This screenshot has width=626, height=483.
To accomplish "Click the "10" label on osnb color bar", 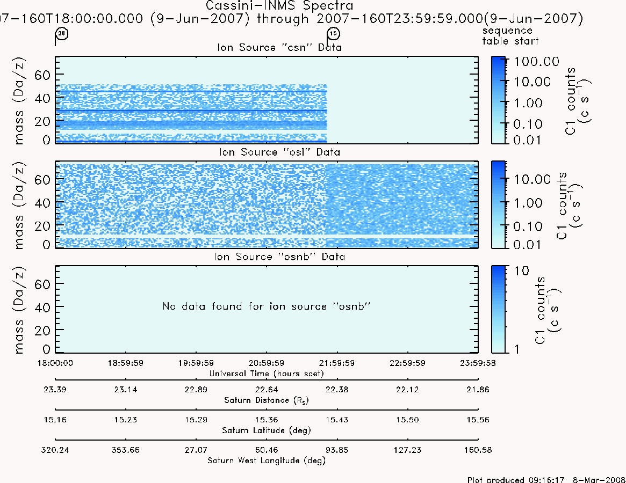I will pyautogui.click(x=521, y=271).
